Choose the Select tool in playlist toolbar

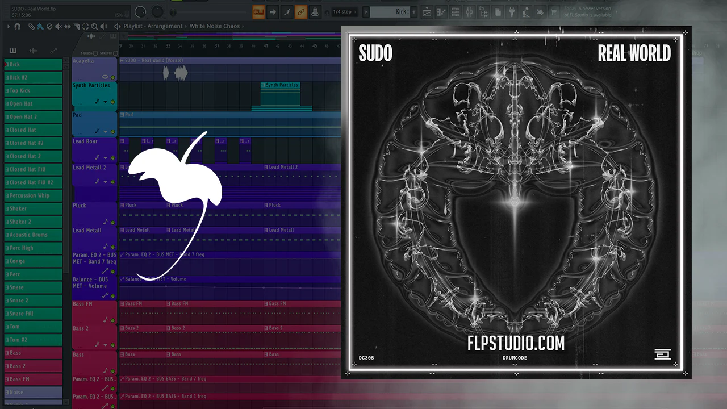pyautogui.click(x=85, y=26)
